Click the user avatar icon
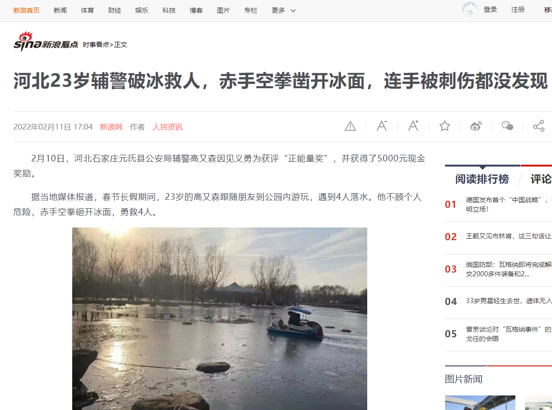This screenshot has width=552, height=410. click(469, 9)
